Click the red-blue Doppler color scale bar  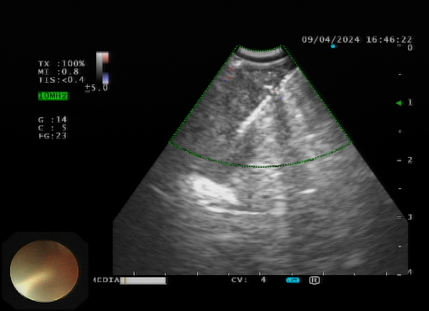click(x=105, y=68)
